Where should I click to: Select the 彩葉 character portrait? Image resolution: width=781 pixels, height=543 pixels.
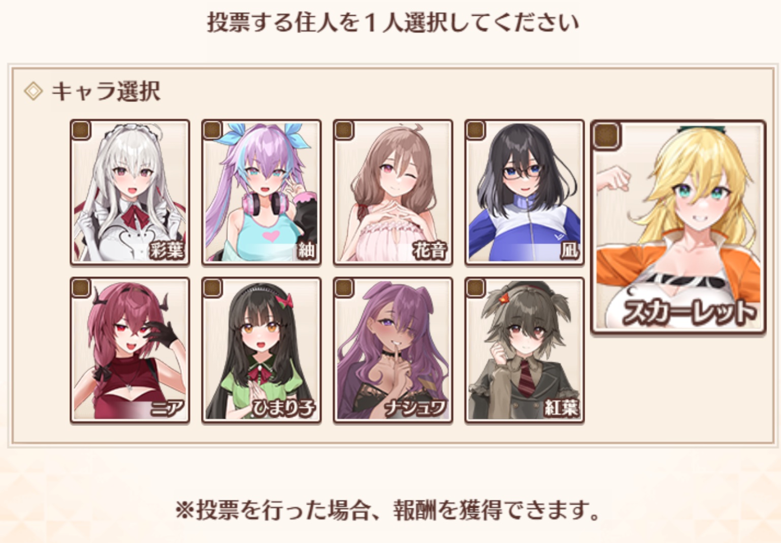tap(130, 192)
